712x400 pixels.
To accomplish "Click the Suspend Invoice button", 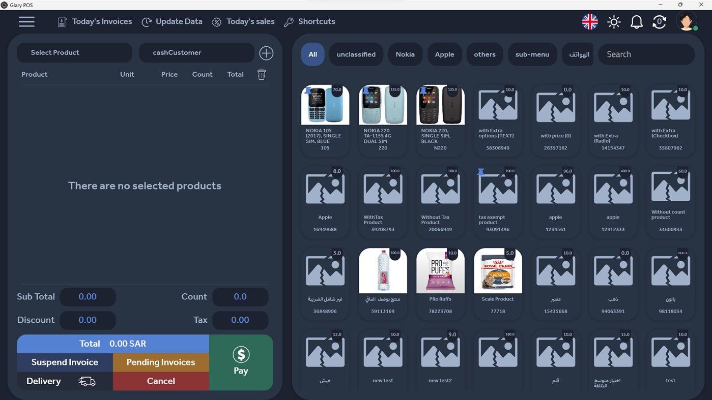I will click(x=65, y=362).
